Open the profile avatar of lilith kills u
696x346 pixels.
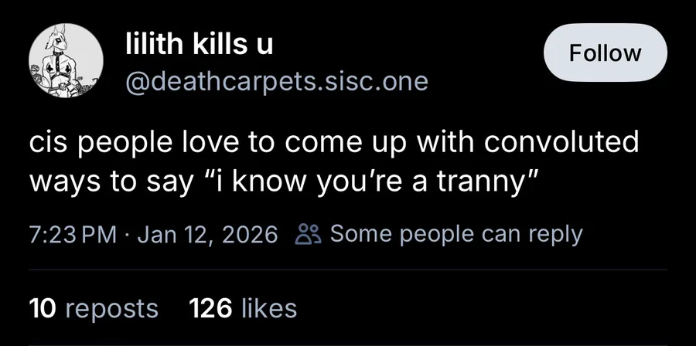62,65
